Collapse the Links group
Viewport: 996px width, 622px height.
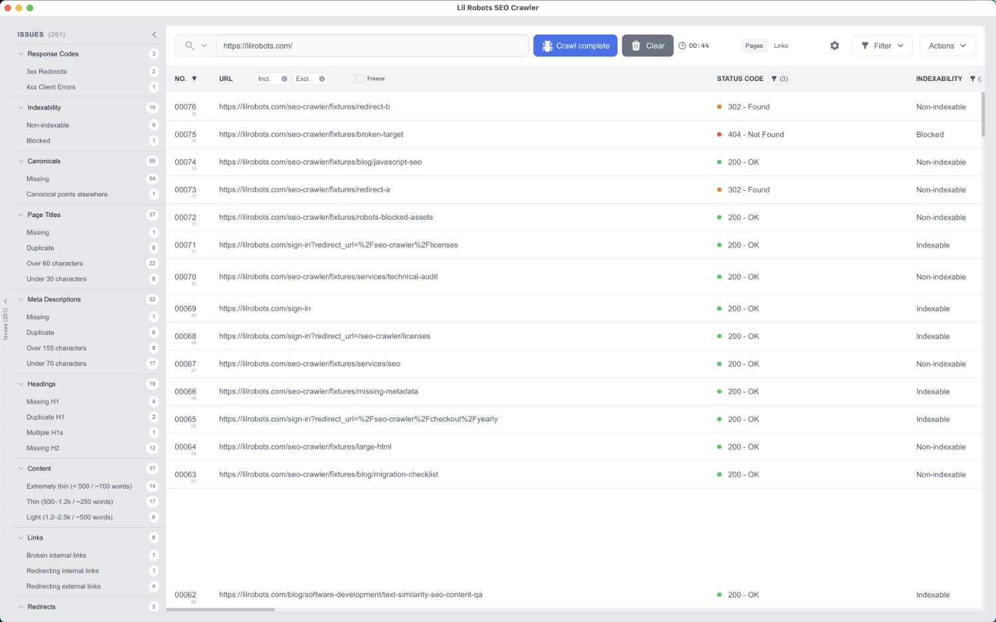(x=21, y=538)
